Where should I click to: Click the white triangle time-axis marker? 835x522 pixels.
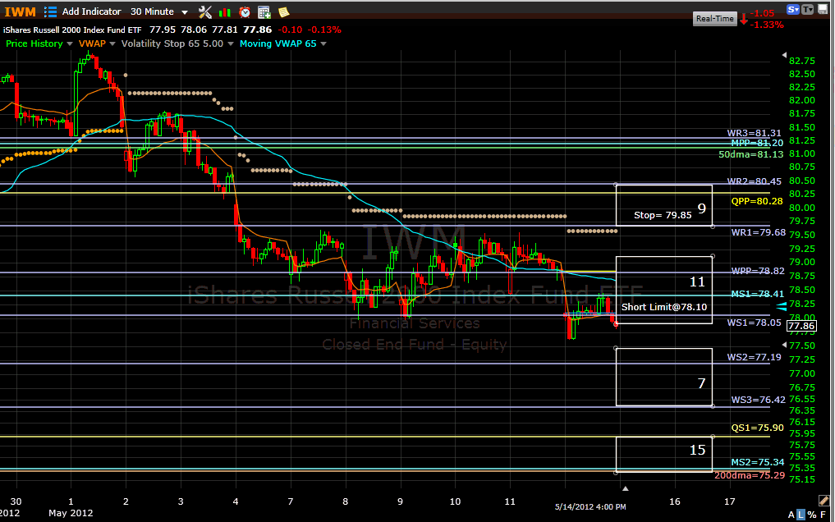[x=625, y=488]
